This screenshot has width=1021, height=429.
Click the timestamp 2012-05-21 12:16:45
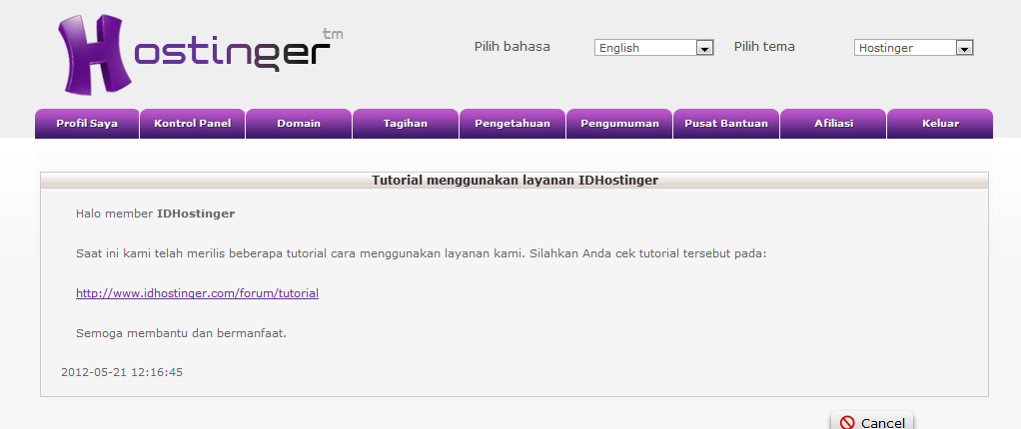(122, 372)
